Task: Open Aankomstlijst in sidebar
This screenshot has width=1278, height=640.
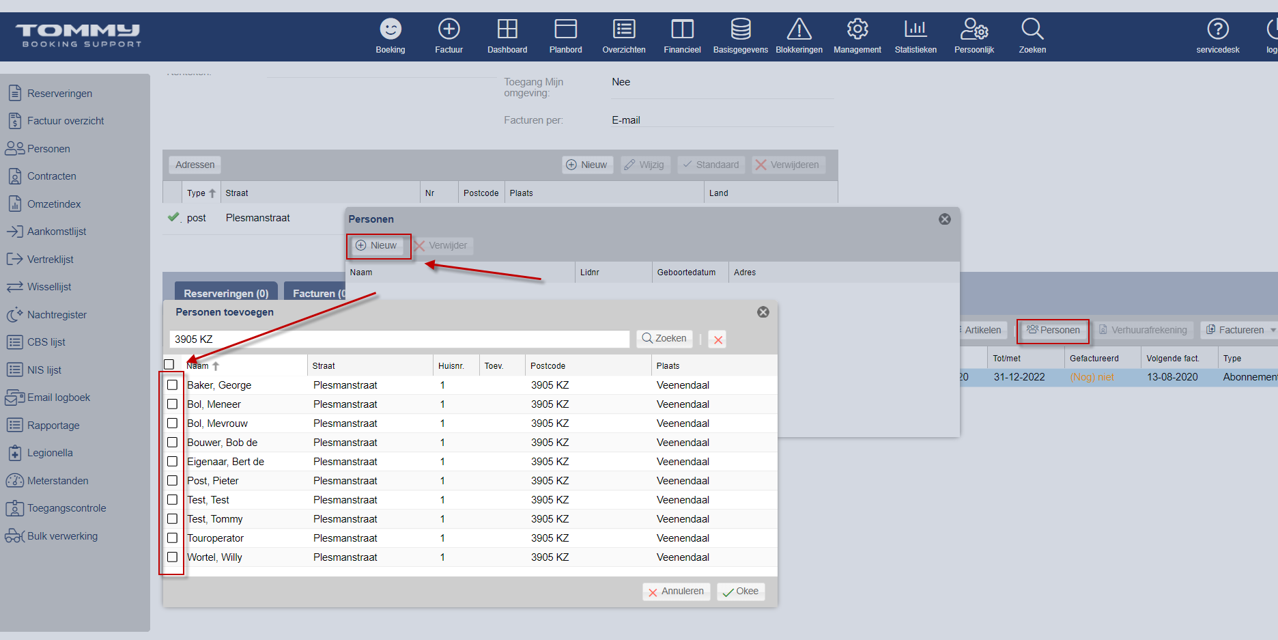Action: (x=57, y=232)
